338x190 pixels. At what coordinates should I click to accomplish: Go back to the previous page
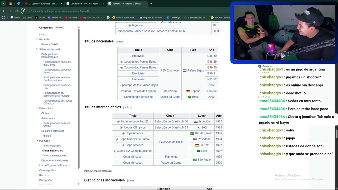tap(4, 11)
